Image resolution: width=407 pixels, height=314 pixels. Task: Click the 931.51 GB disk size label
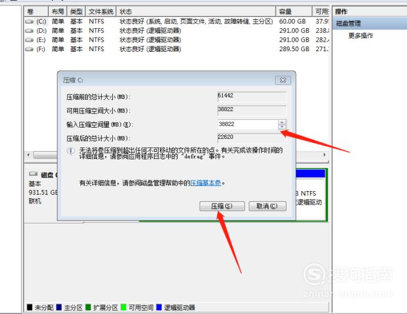(x=43, y=192)
